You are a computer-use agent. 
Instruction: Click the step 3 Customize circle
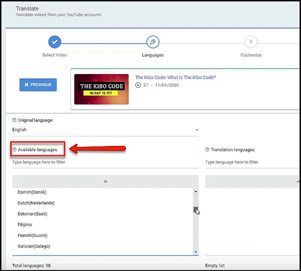pyautogui.click(x=251, y=42)
